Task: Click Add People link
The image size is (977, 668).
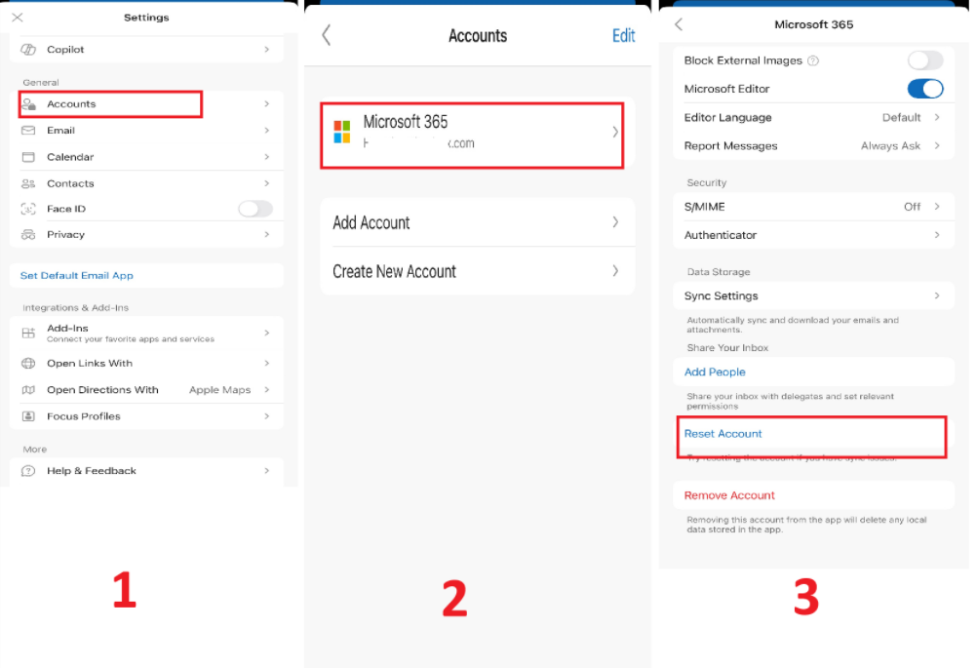Action: [715, 372]
